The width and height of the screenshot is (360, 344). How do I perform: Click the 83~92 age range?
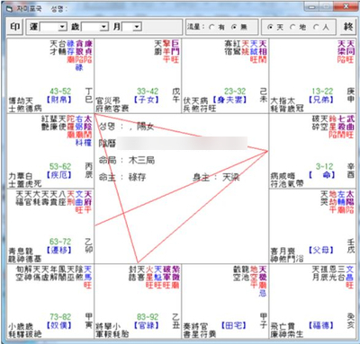pos(148,317)
